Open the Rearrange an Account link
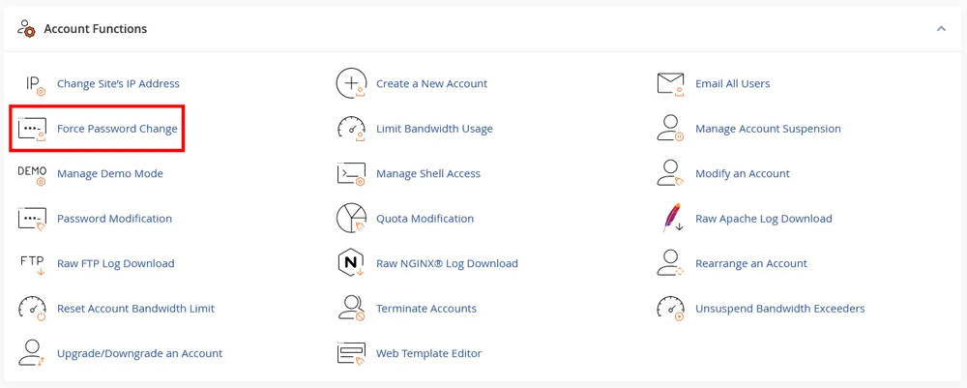Image resolution: width=967 pixels, height=388 pixels. coord(751,263)
